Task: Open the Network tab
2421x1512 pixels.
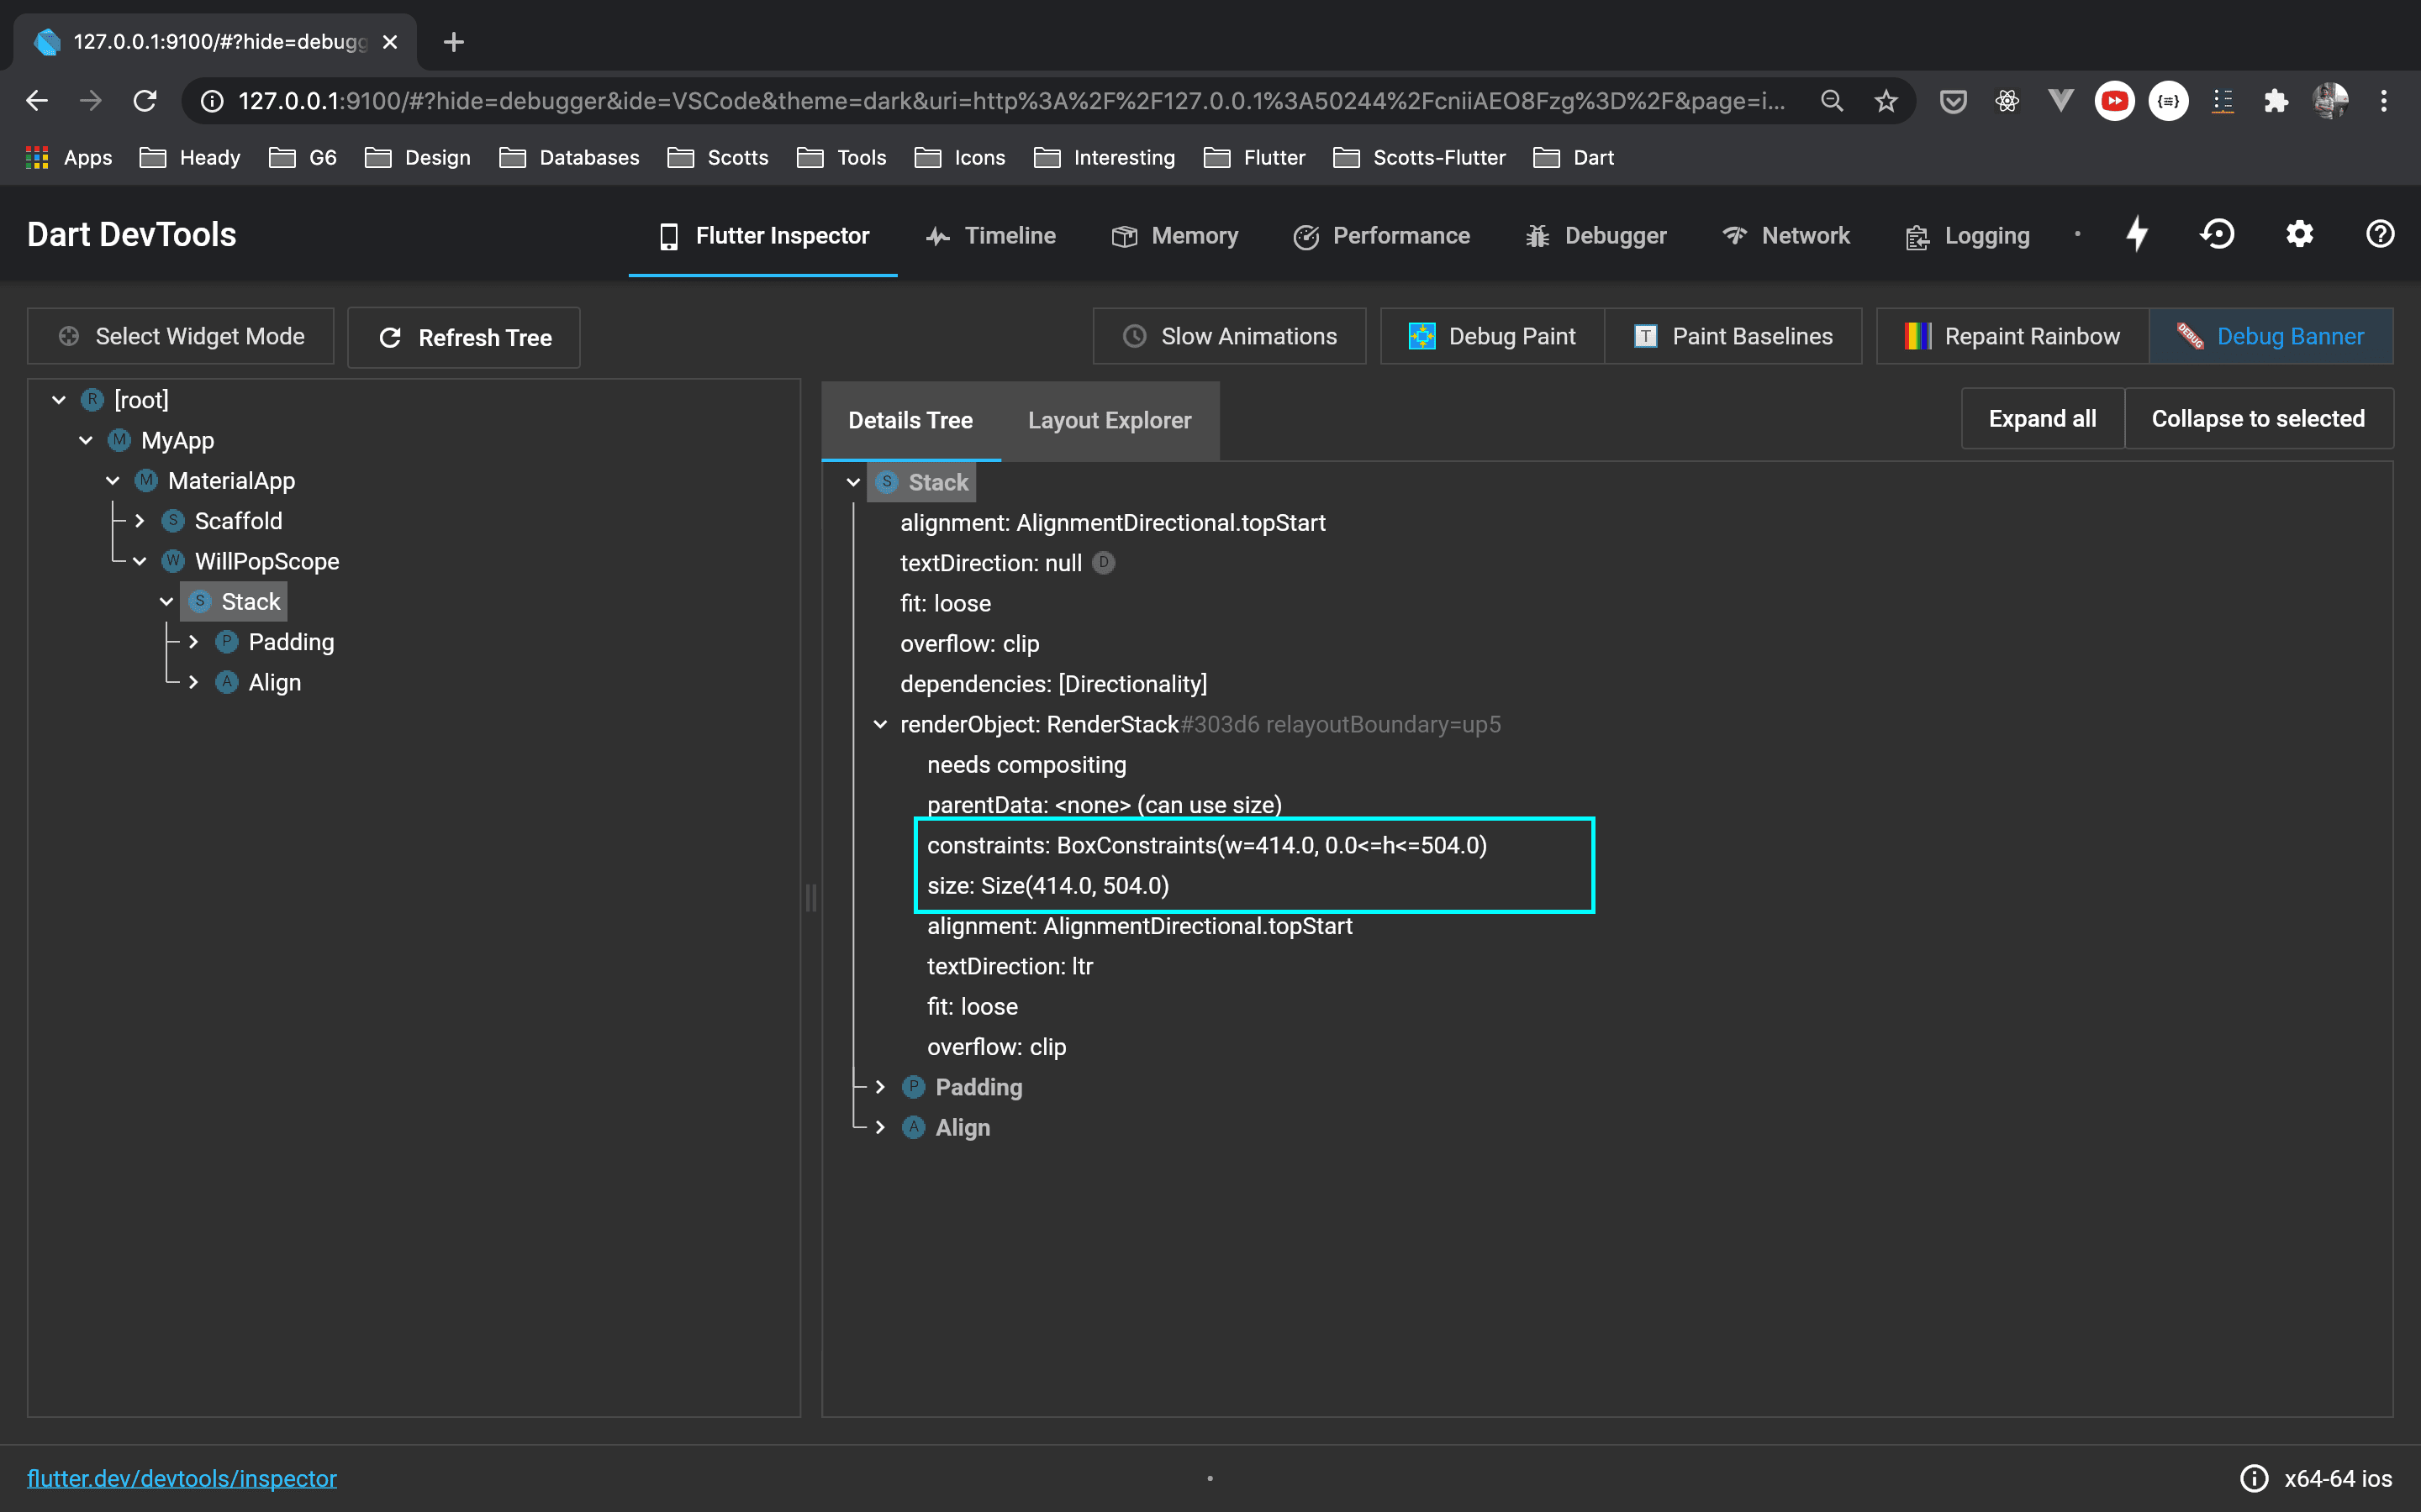Action: click(x=1785, y=235)
